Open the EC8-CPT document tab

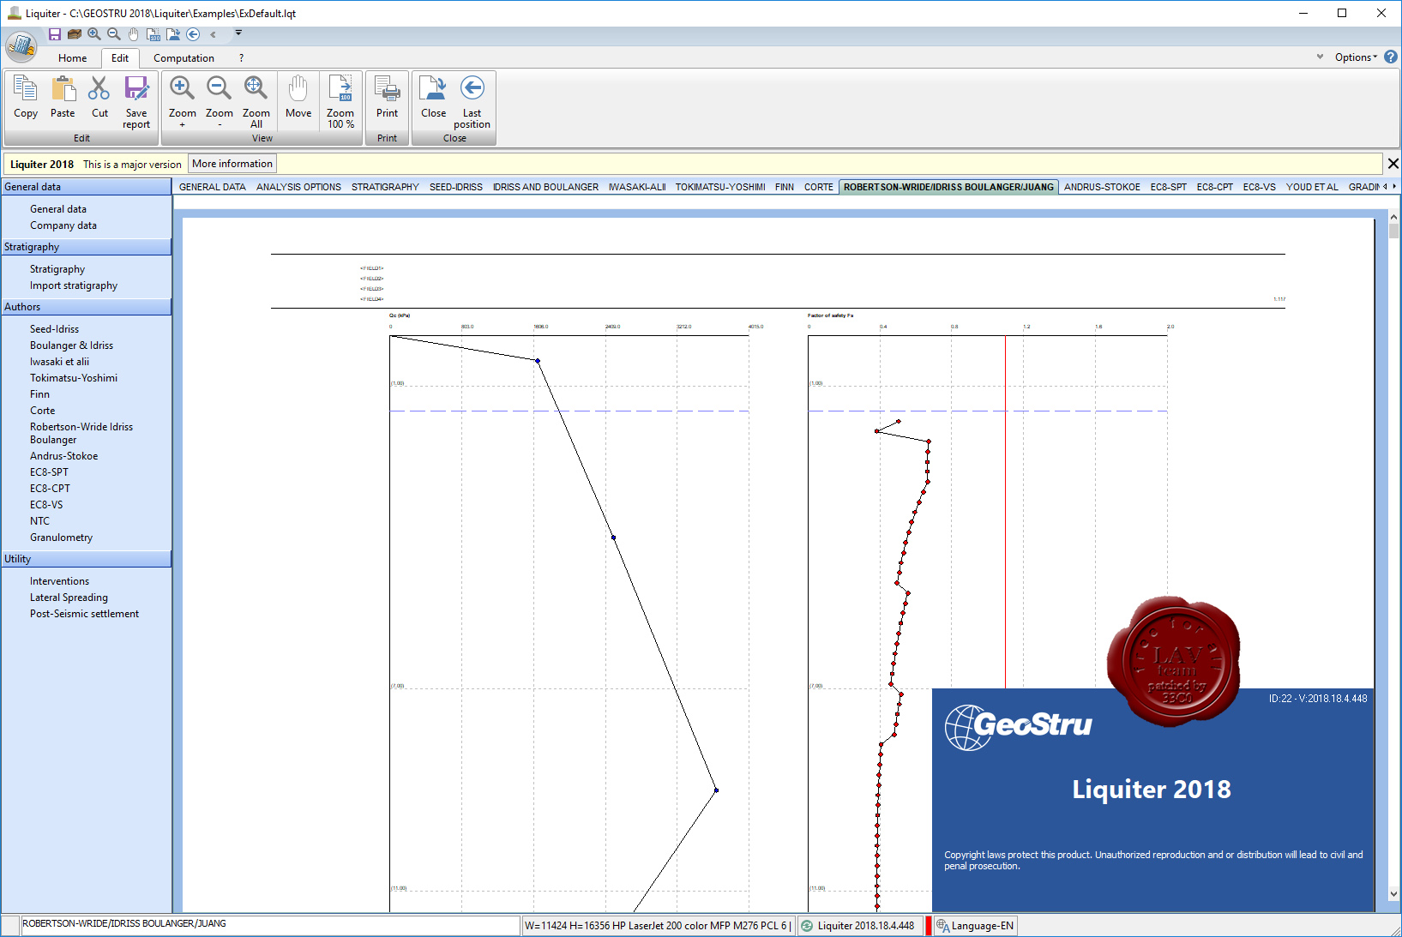point(1214,187)
